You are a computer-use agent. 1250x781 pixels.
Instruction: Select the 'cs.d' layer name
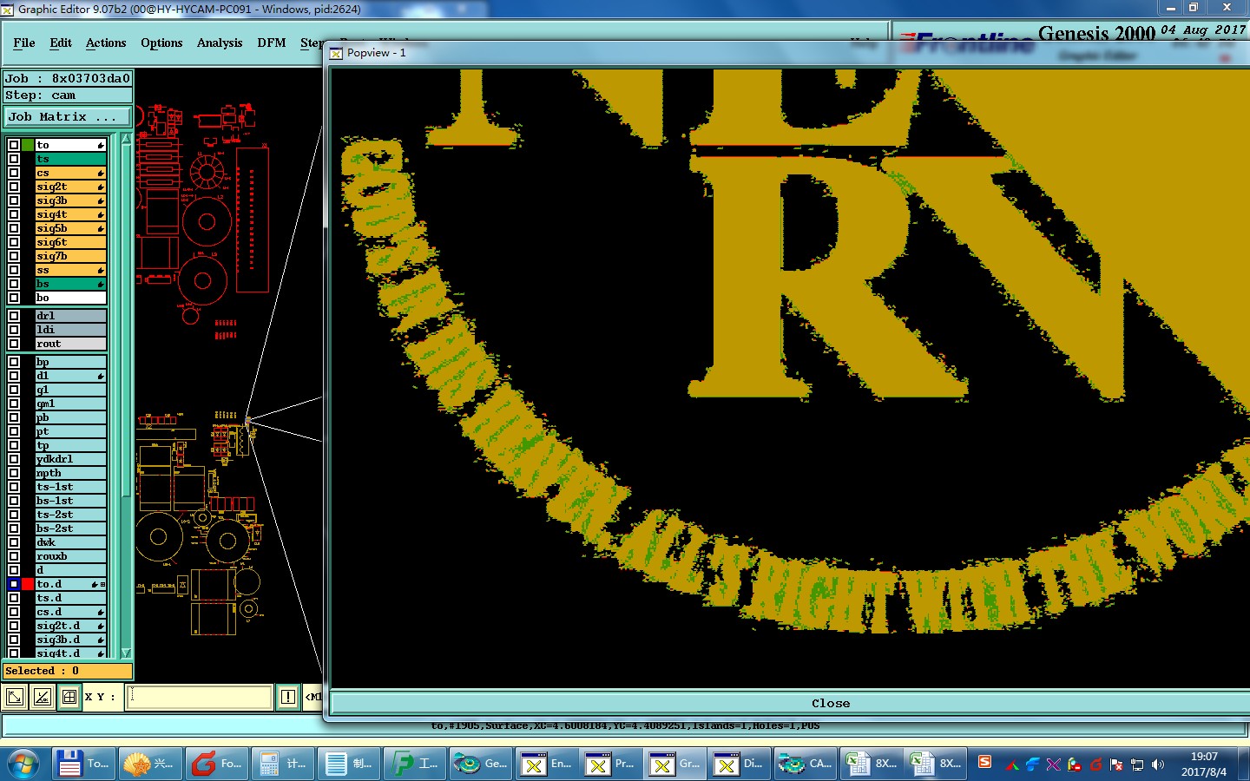(71, 612)
